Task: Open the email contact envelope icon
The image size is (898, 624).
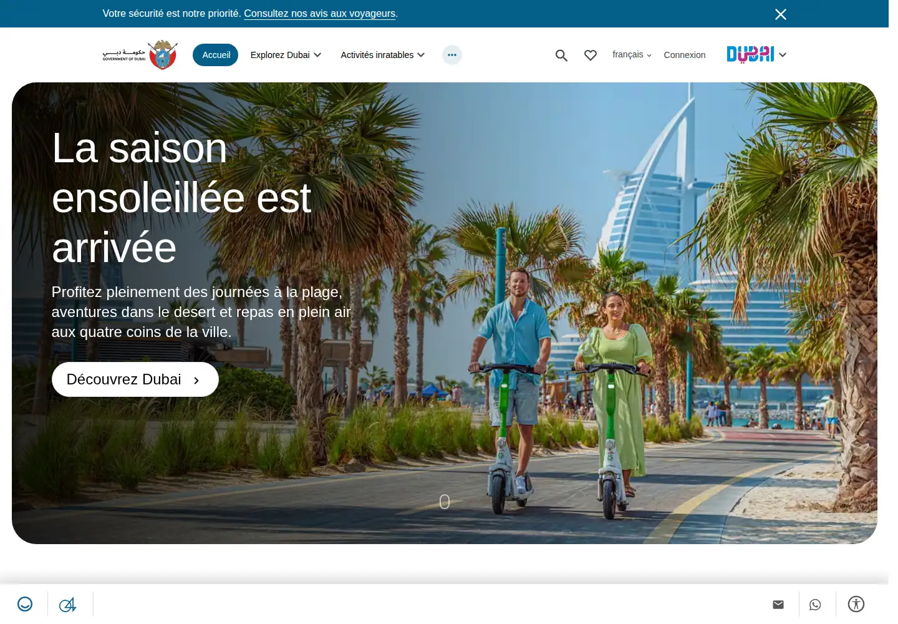Action: pos(778,604)
